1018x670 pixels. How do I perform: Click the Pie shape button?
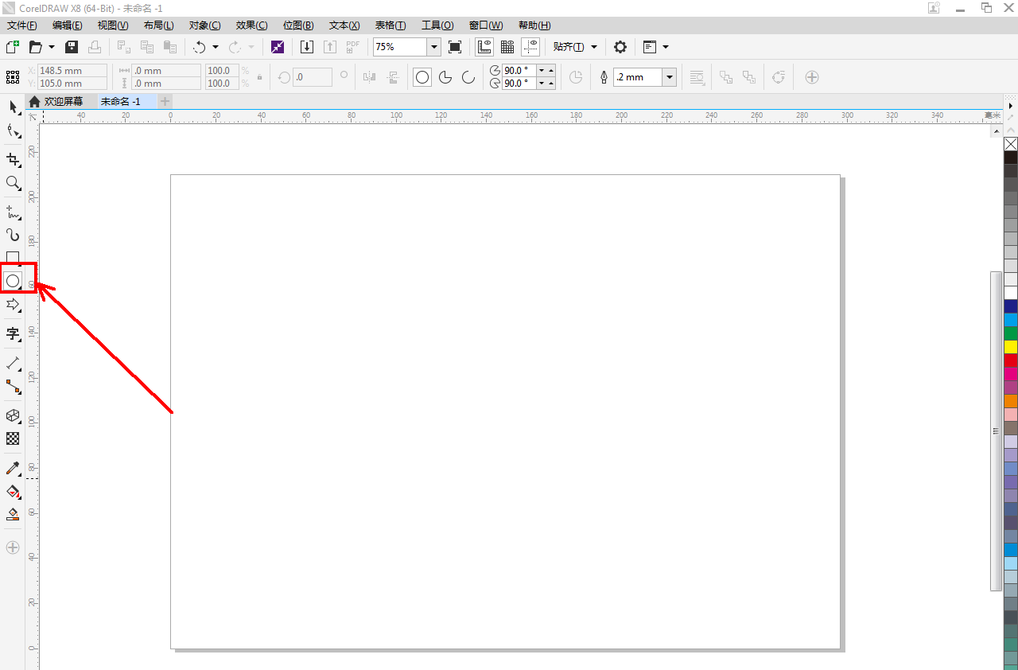click(x=445, y=77)
